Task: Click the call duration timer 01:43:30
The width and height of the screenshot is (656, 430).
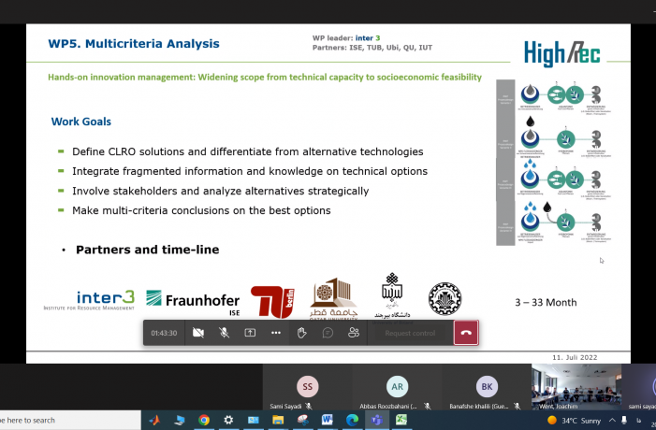Action: point(164,333)
